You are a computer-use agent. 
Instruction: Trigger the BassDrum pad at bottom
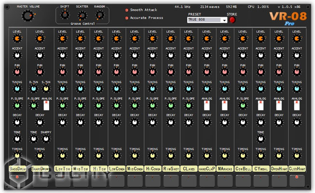coord(17,180)
